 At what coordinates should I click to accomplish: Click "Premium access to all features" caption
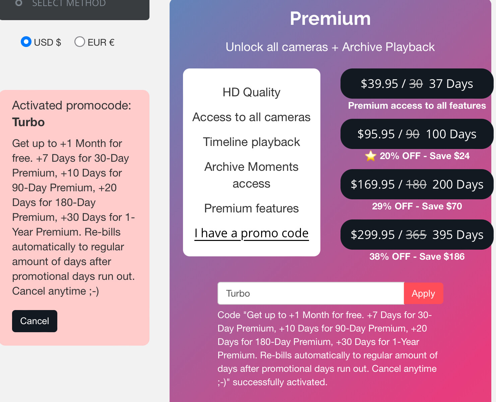pyautogui.click(x=417, y=106)
